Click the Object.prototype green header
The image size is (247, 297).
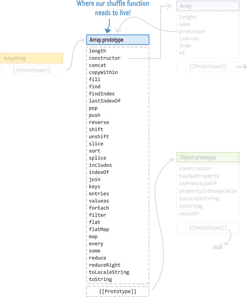tap(207, 157)
